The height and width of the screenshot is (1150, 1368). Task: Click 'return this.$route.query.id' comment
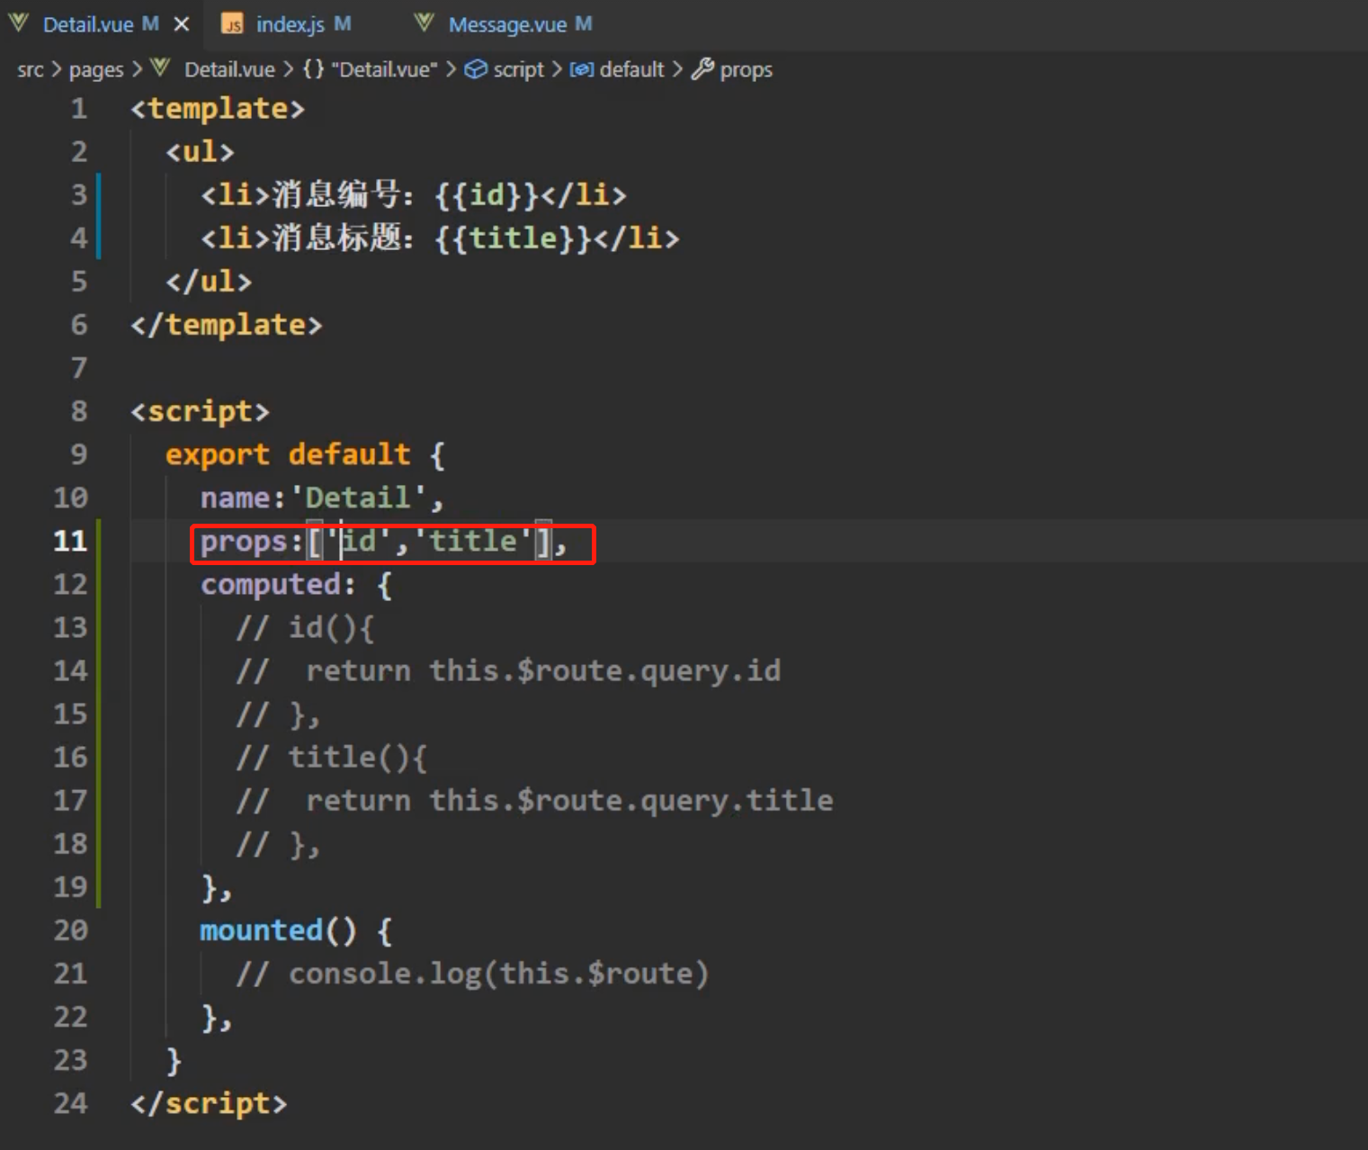click(543, 671)
